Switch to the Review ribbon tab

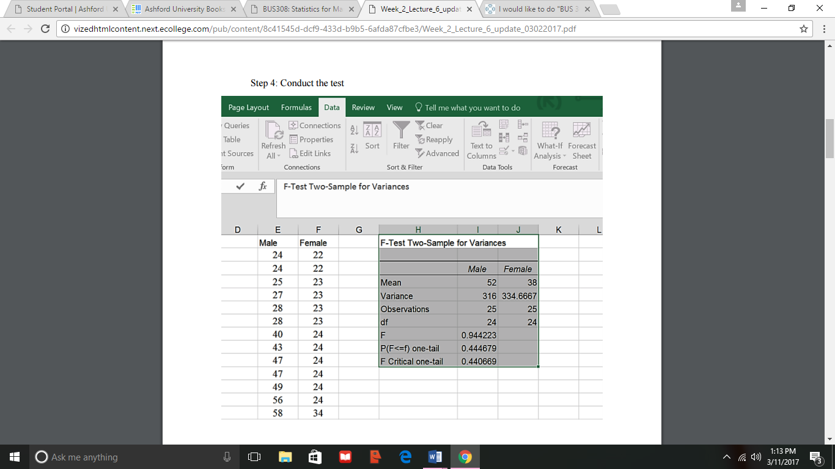click(362, 107)
